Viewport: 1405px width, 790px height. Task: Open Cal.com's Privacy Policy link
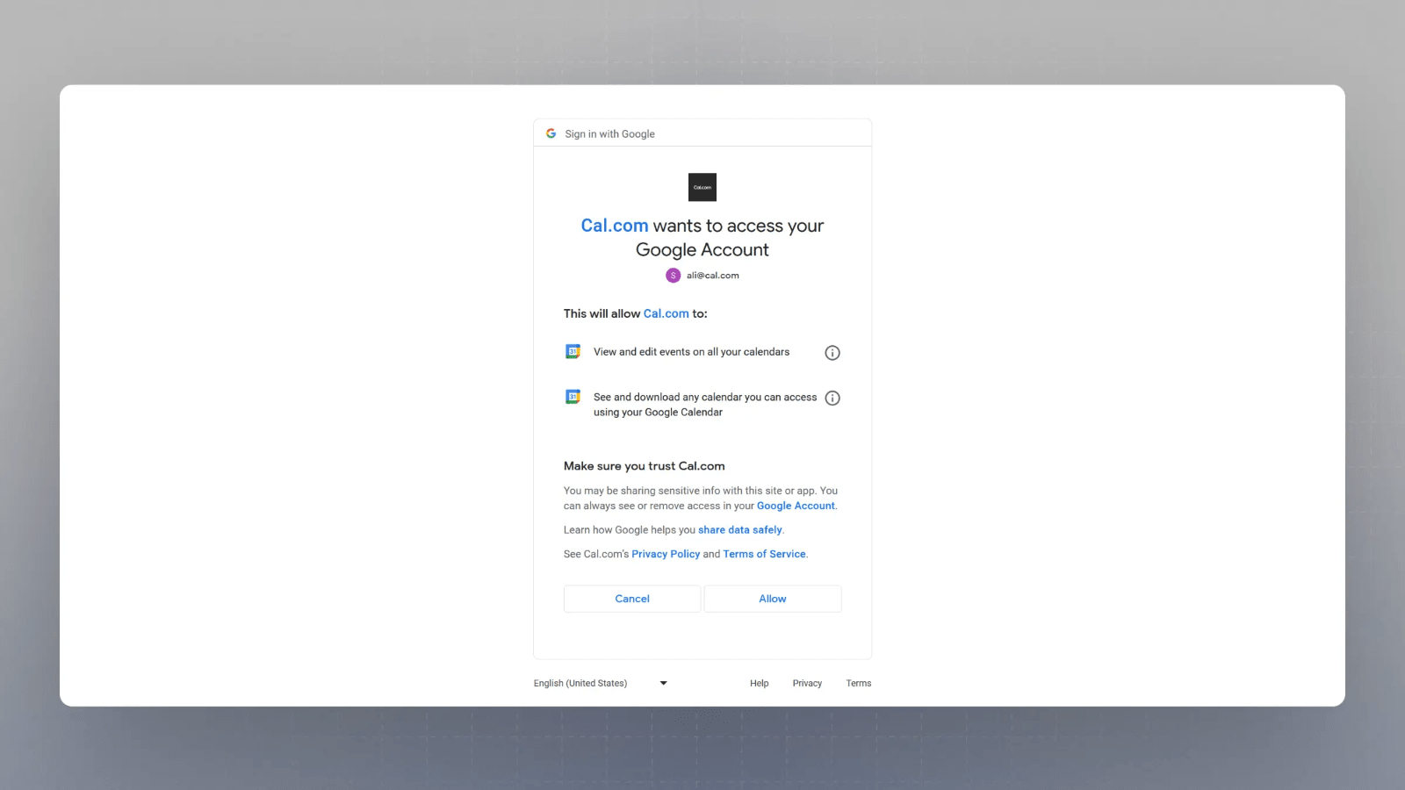click(x=666, y=554)
